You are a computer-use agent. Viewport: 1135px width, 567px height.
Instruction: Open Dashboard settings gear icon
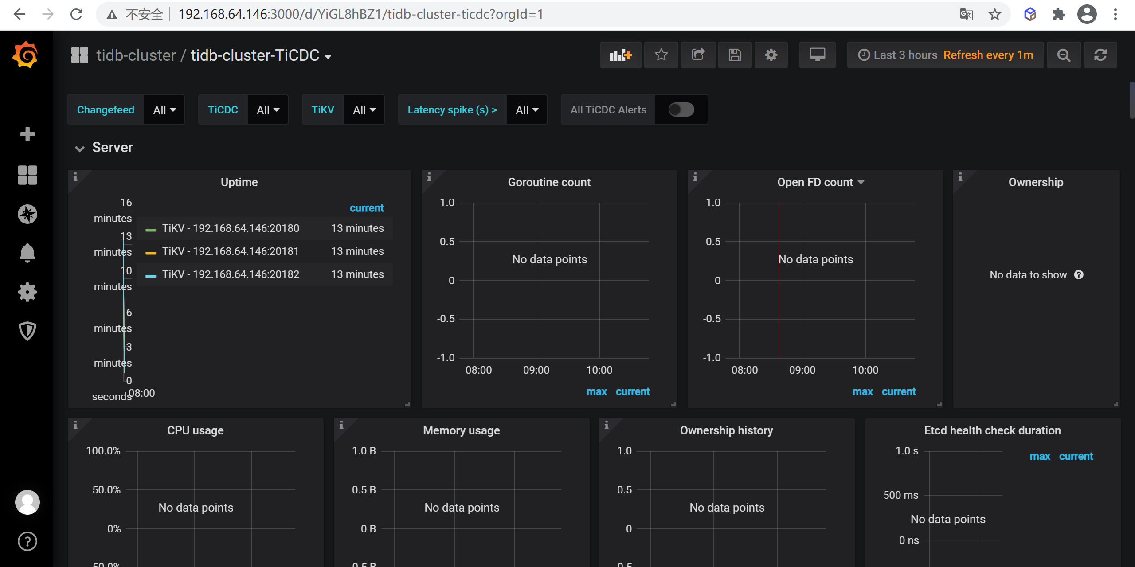click(771, 55)
